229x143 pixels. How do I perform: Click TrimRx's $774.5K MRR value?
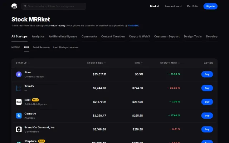coord(138,88)
